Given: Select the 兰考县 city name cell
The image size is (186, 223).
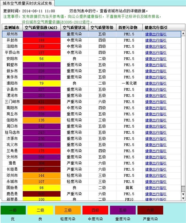Looking at the screenshot, I should coord(12,151).
